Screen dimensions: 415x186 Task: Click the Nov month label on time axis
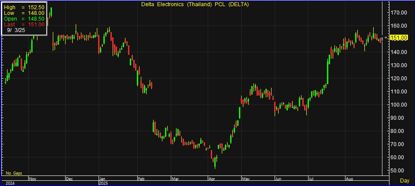point(33,179)
